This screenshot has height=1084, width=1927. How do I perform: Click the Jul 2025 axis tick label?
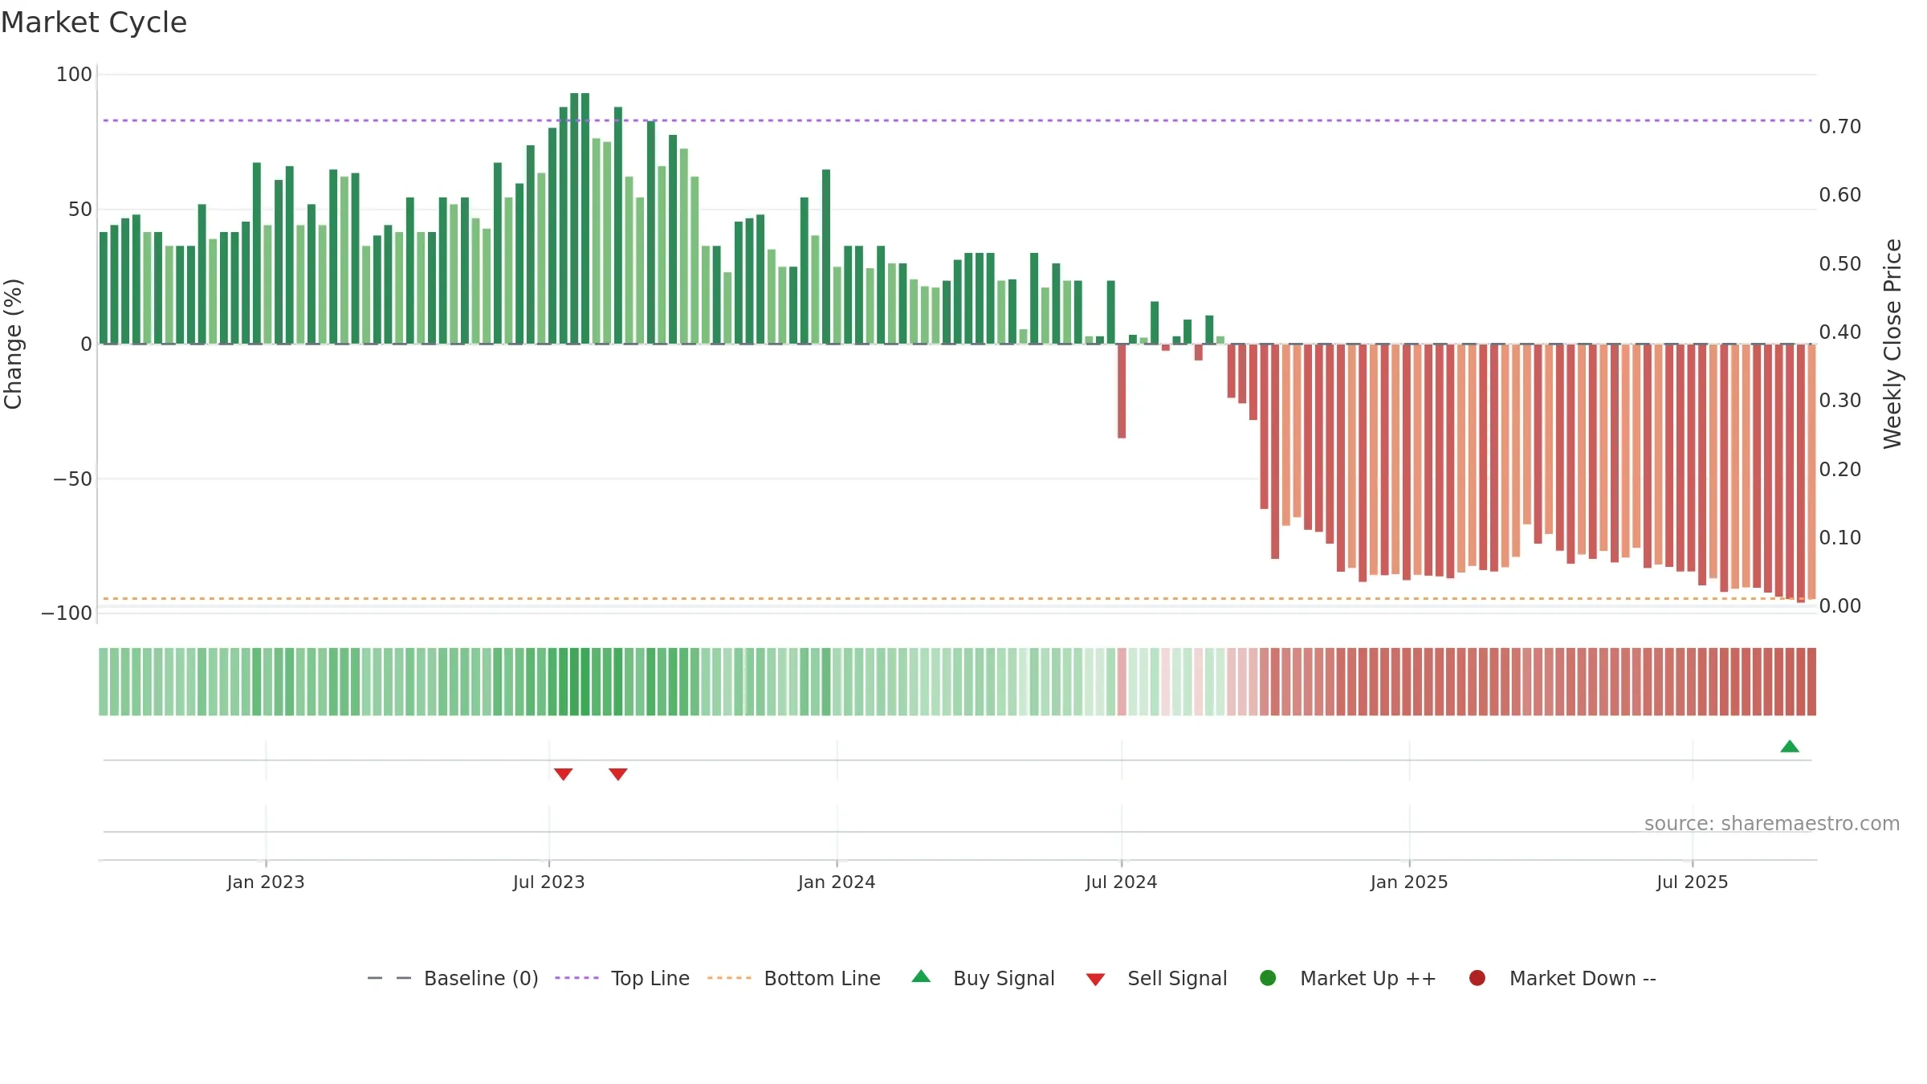point(1693,882)
